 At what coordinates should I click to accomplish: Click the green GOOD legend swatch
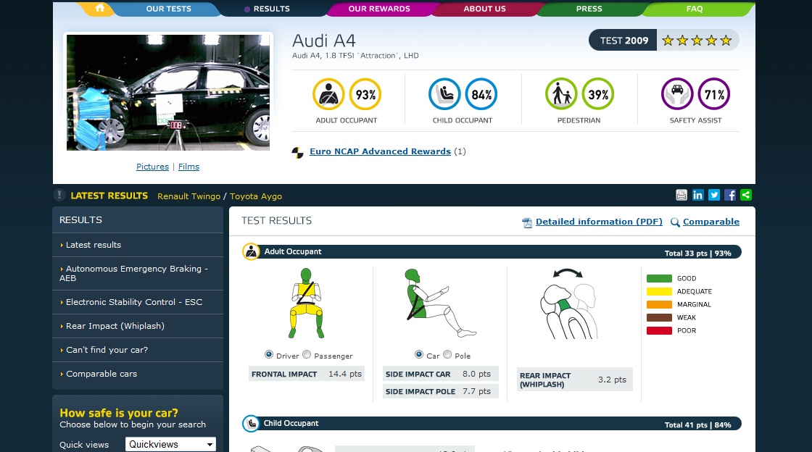point(659,278)
